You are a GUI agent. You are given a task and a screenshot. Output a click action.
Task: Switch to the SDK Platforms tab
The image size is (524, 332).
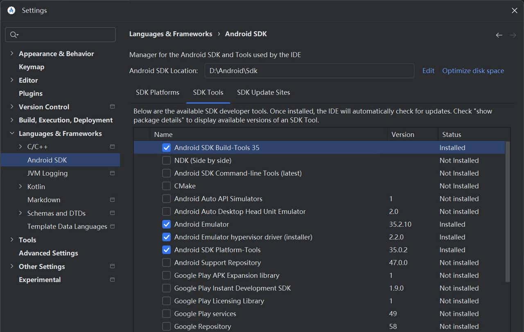coord(158,93)
